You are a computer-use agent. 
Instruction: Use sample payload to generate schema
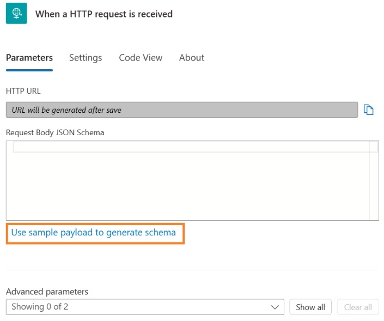94,233
